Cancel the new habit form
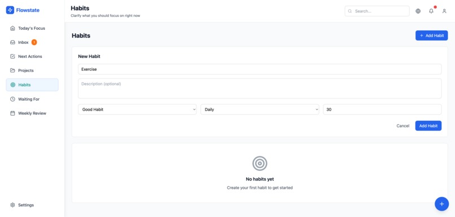Screen dimensions: 455x217 click(403, 126)
